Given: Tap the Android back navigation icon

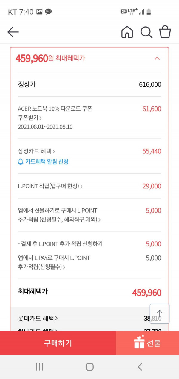Looking at the screenshot, I should [x=140, y=367].
